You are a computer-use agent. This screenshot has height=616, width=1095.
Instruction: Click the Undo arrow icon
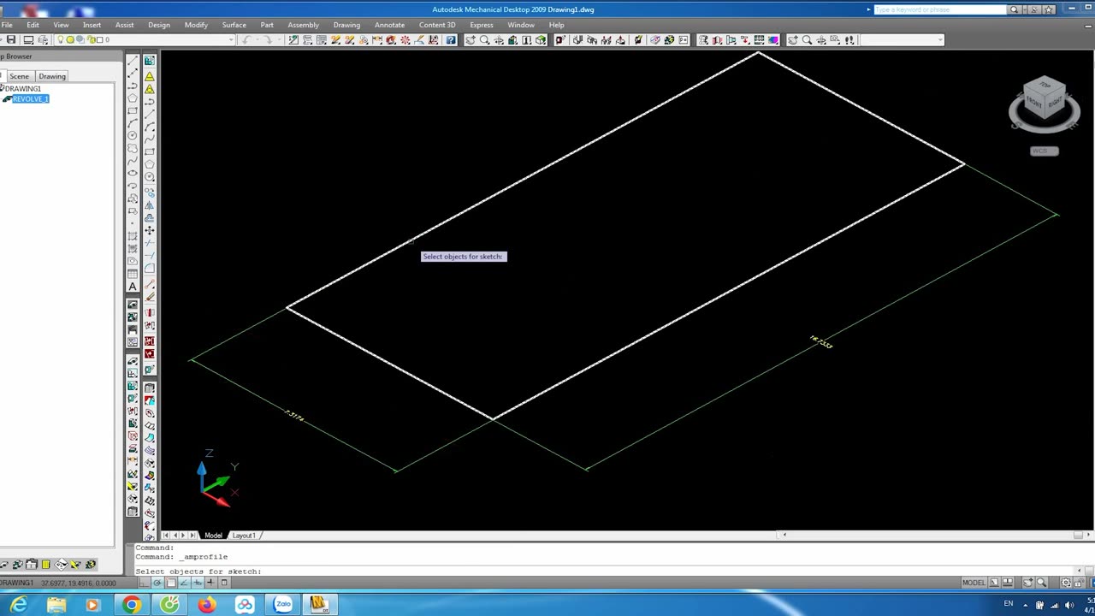click(247, 40)
